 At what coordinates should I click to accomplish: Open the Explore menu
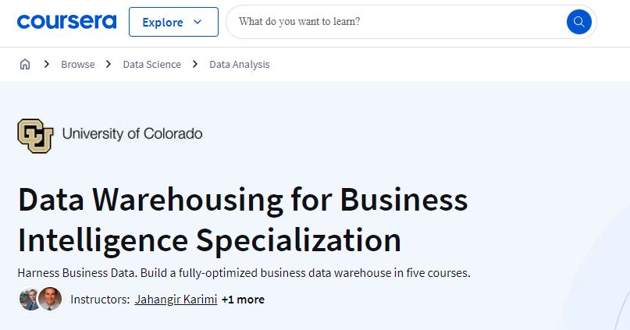pyautogui.click(x=173, y=22)
